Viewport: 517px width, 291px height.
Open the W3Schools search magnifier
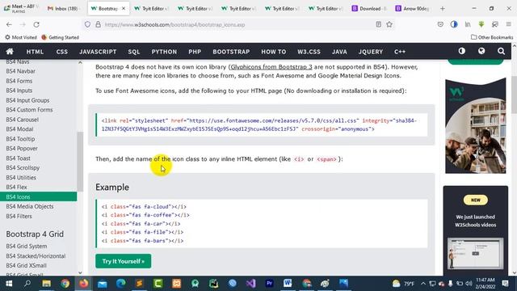pos(501,51)
